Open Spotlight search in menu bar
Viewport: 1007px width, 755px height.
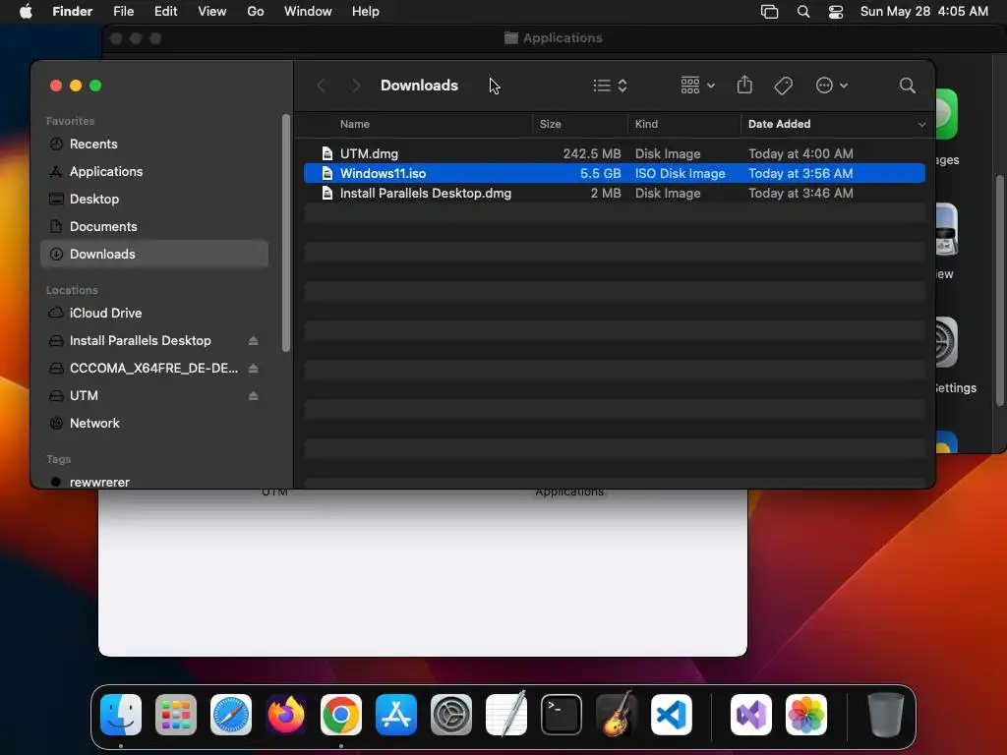point(803,12)
